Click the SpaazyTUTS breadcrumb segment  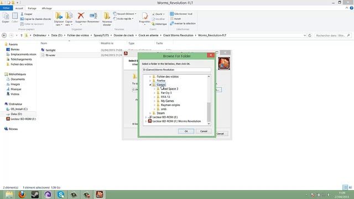[101, 35]
